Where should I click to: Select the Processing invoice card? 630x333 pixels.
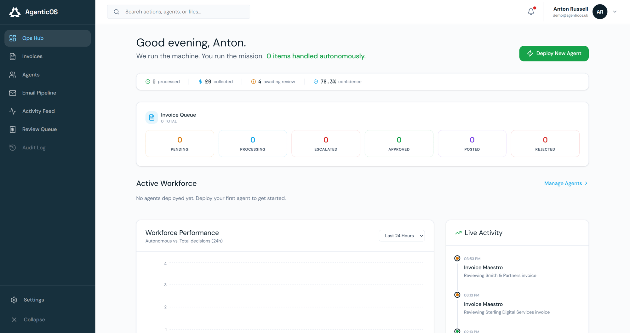coord(253,143)
